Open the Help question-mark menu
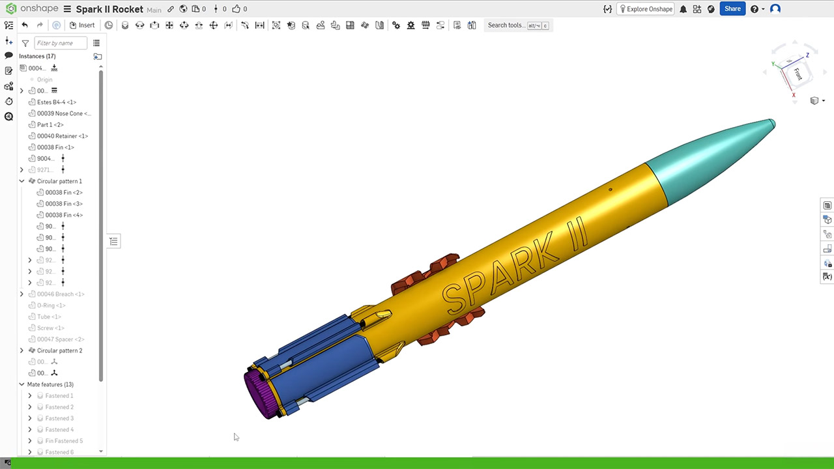834x469 pixels. click(756, 9)
